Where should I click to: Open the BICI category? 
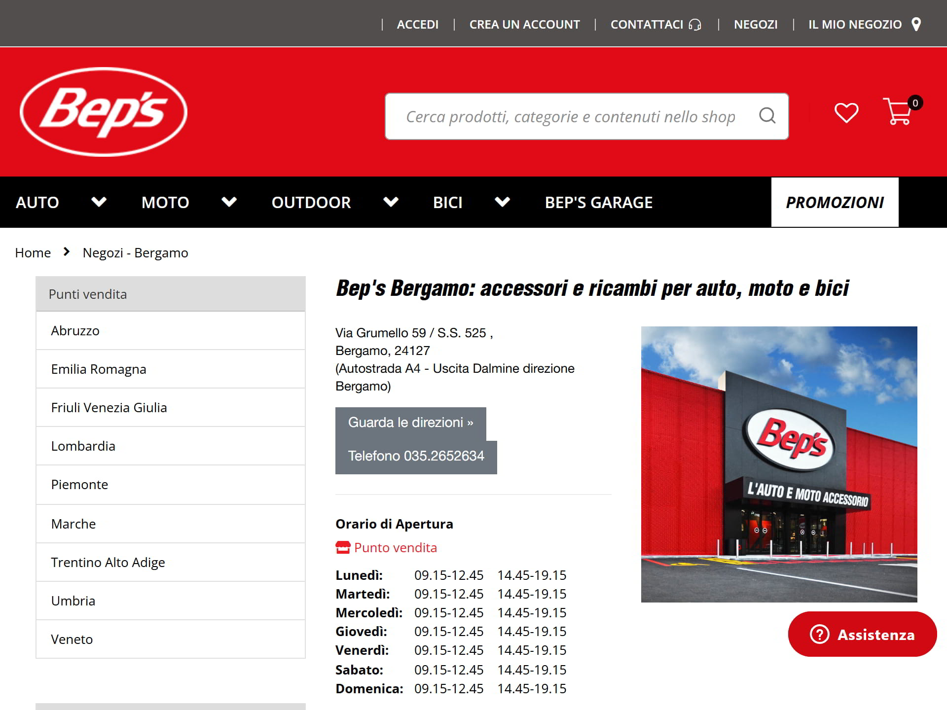click(x=448, y=202)
